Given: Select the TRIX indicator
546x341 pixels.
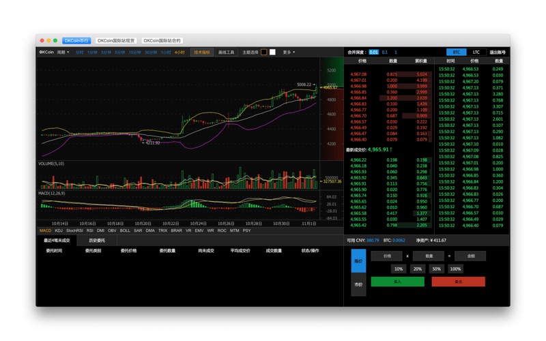Looking at the screenshot, I should (x=163, y=231).
